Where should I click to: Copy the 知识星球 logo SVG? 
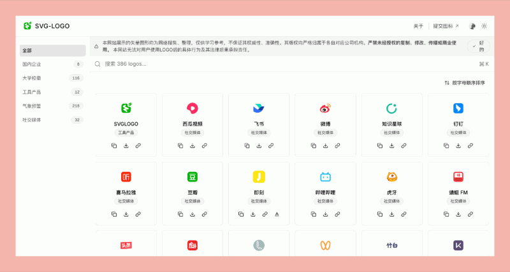coord(380,146)
